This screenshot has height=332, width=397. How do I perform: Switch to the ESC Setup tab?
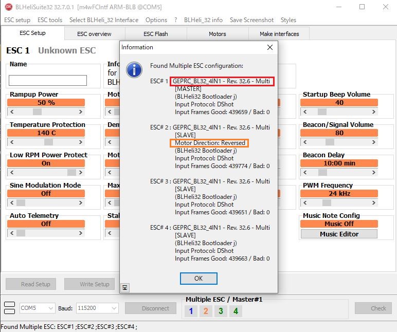tap(33, 33)
